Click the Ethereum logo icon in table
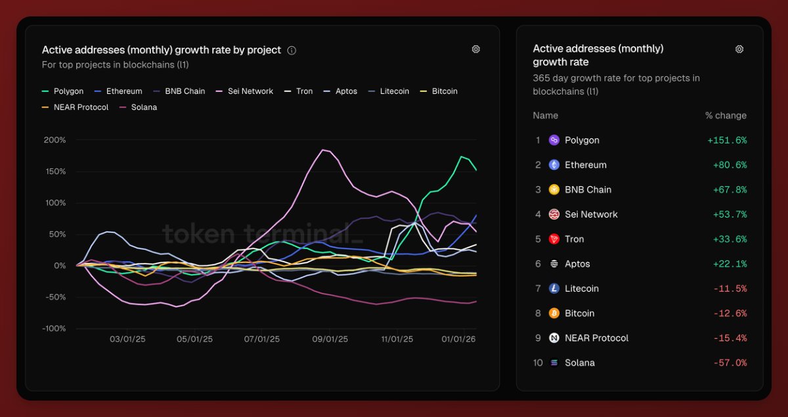Viewport: 788px width, 417px height. pyautogui.click(x=554, y=165)
